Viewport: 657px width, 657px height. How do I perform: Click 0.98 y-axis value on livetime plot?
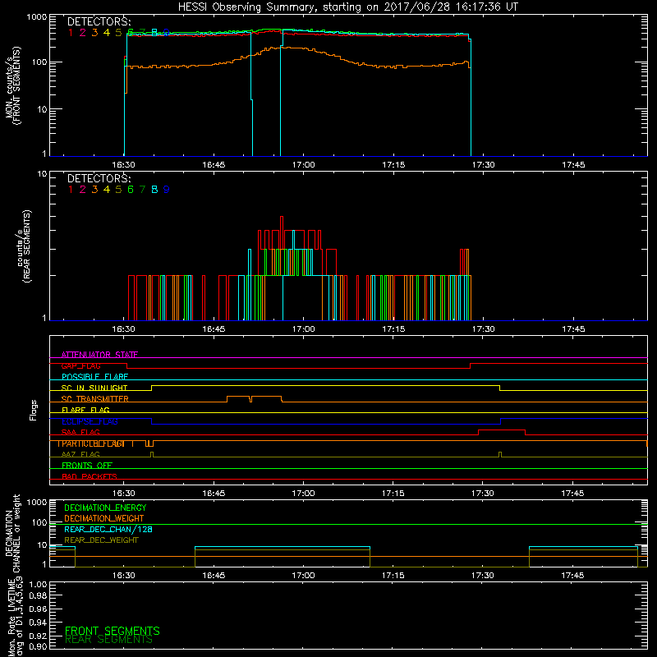[38, 595]
